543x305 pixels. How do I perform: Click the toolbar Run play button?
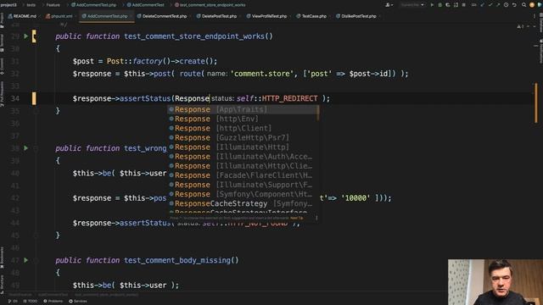(432, 5)
